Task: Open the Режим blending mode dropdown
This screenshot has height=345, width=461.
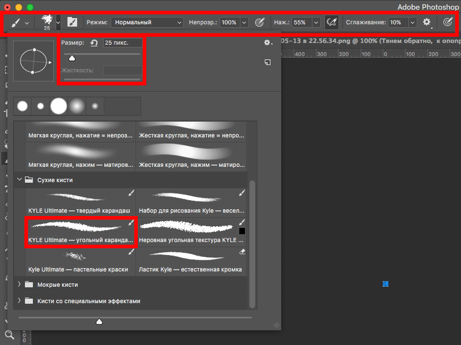Action: pyautogui.click(x=147, y=22)
